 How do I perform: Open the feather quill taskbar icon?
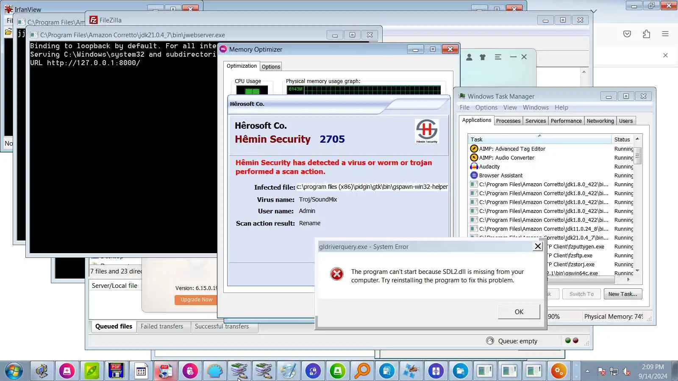[x=289, y=371]
